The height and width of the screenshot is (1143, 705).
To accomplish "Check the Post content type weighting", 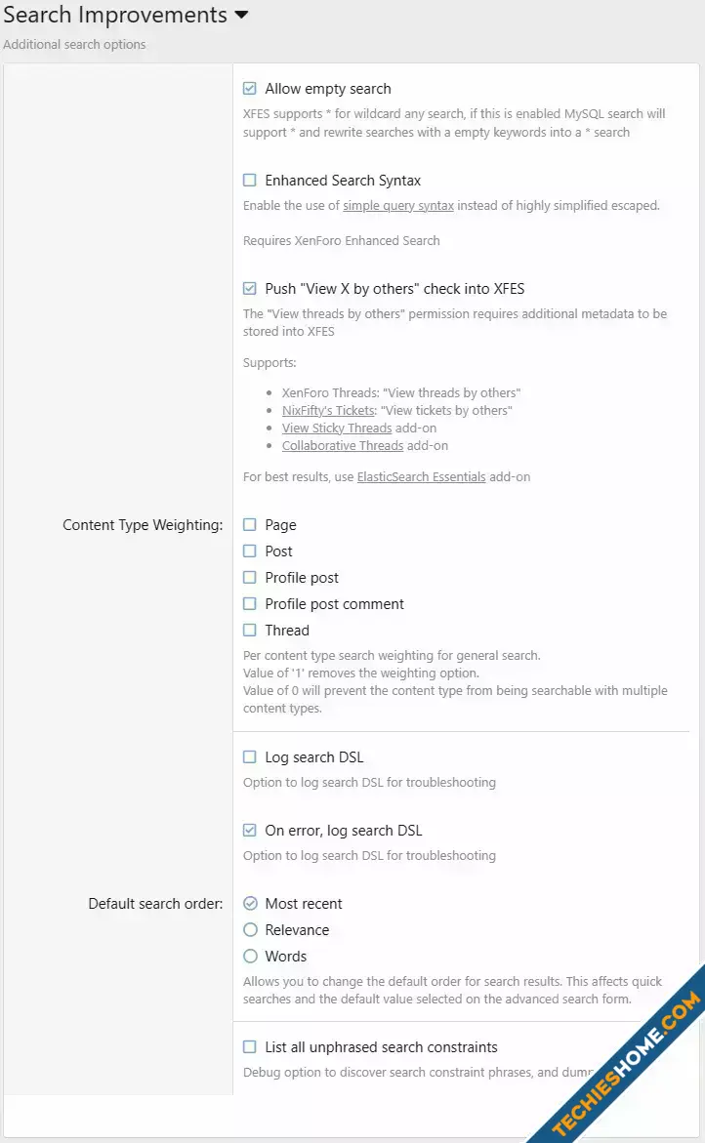I will (249, 551).
